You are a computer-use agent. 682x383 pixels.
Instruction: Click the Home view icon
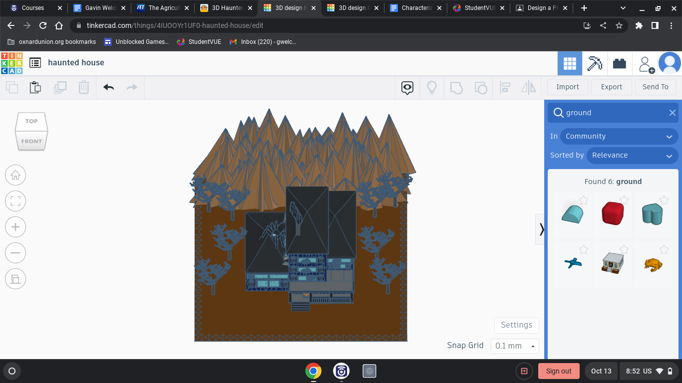(15, 175)
